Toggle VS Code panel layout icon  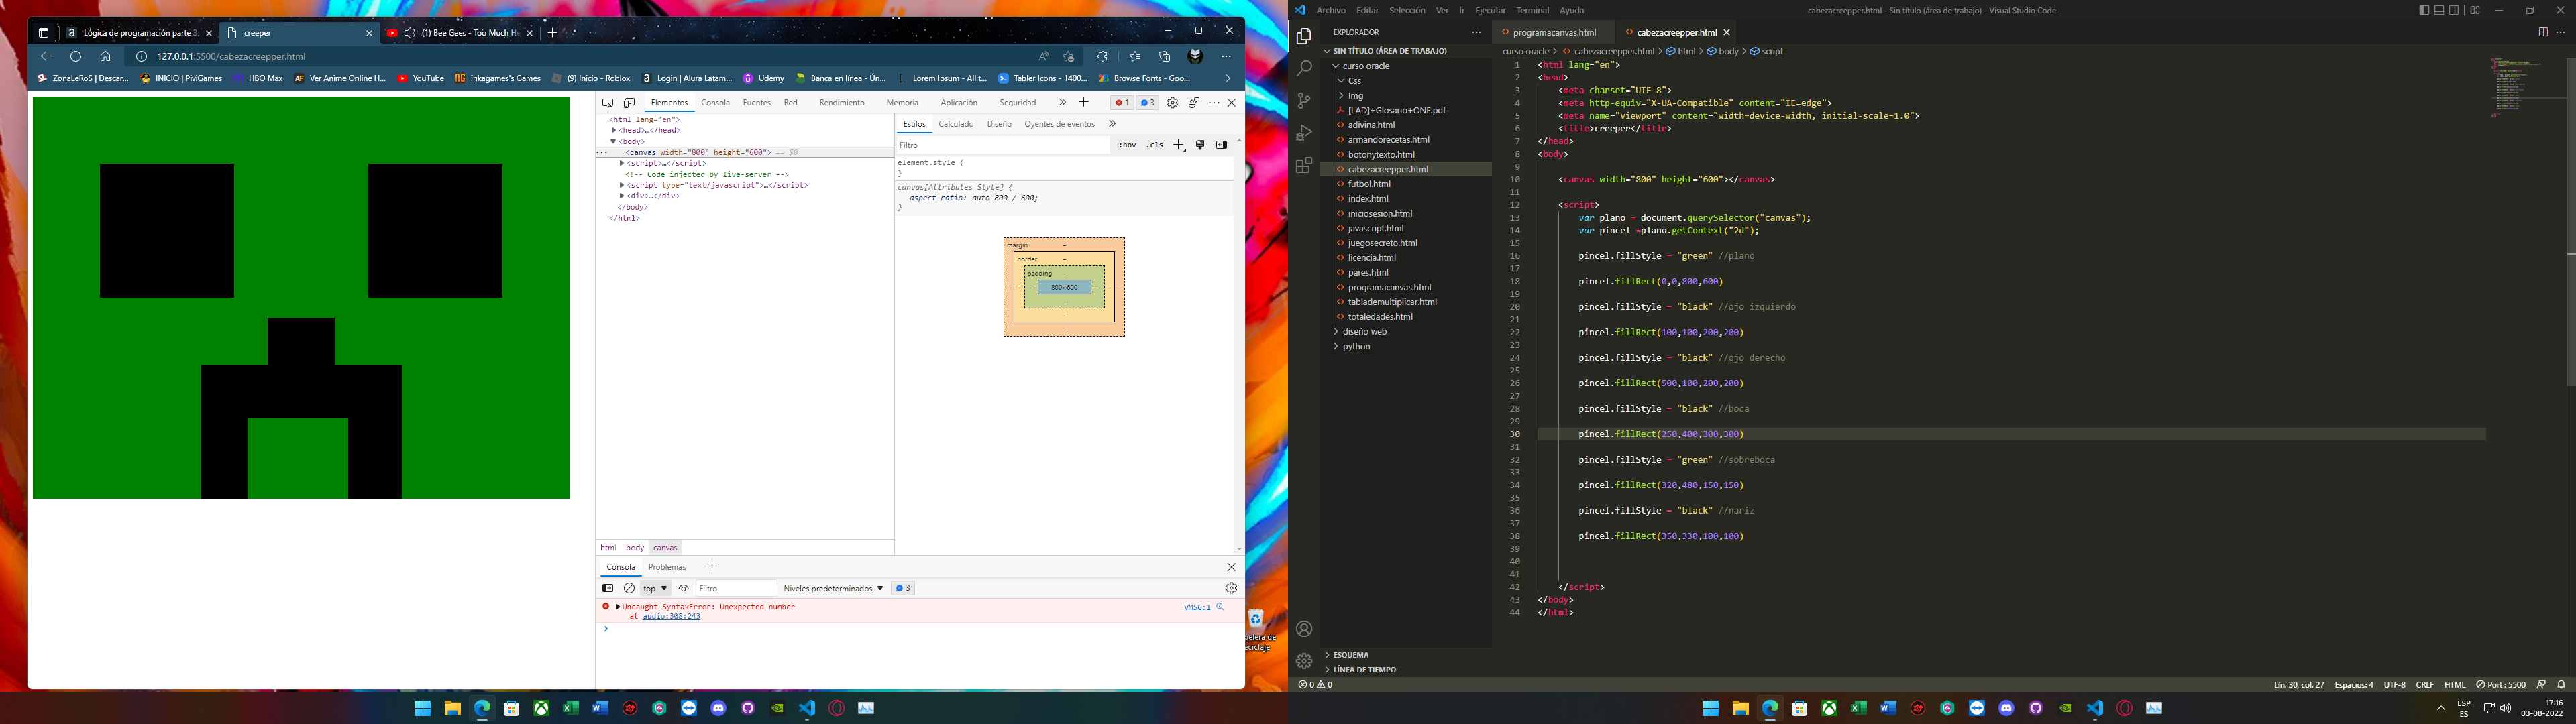[x=2439, y=10]
